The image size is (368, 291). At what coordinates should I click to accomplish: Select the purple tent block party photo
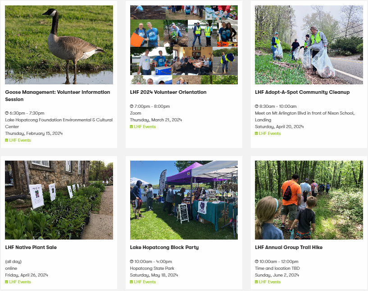pos(184,200)
